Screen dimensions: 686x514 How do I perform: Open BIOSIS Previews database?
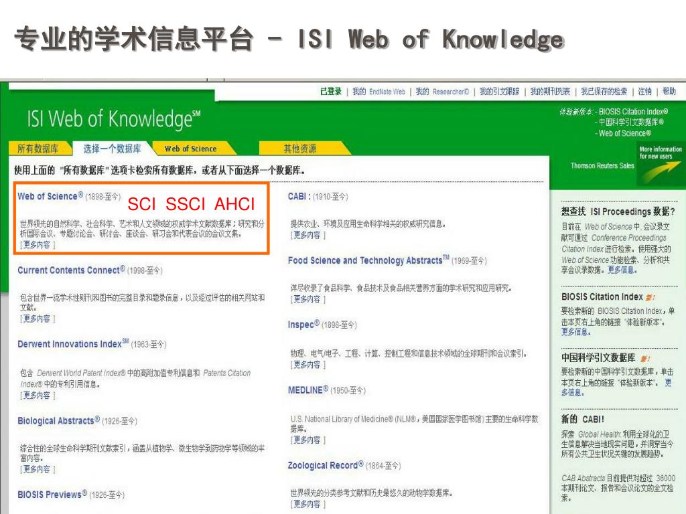pyautogui.click(x=52, y=495)
